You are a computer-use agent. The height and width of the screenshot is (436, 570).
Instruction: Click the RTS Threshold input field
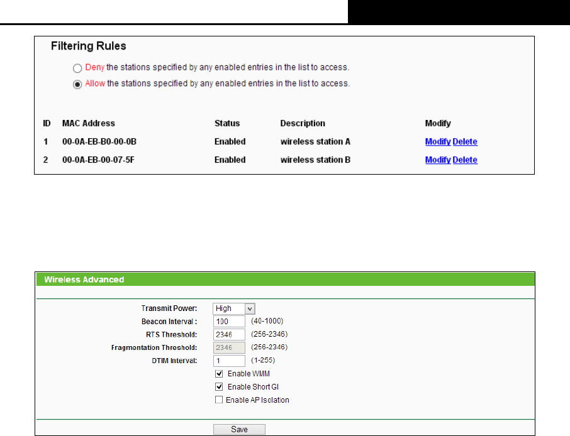[229, 334]
